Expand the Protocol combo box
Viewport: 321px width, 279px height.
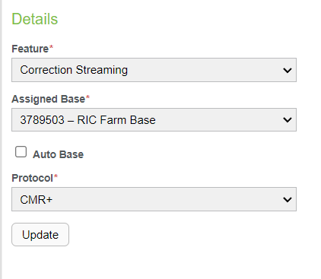coord(154,199)
